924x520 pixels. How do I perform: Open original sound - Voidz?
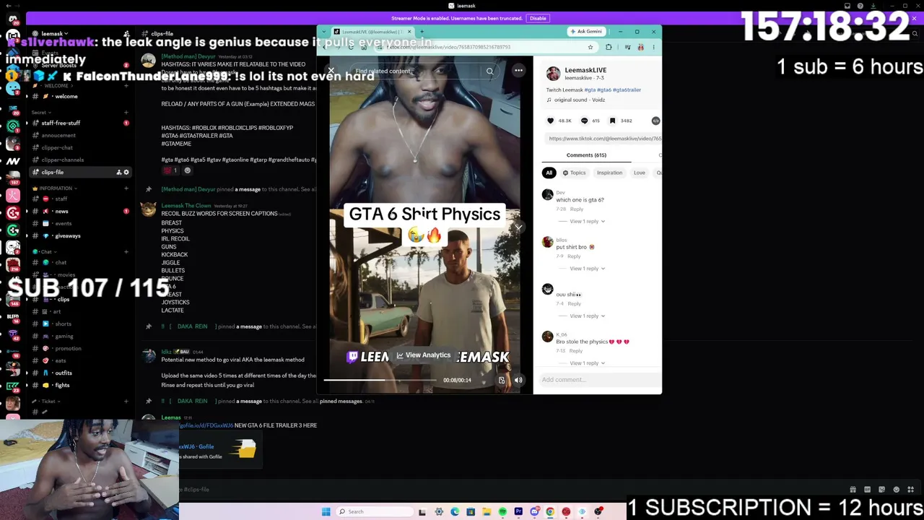click(x=579, y=100)
